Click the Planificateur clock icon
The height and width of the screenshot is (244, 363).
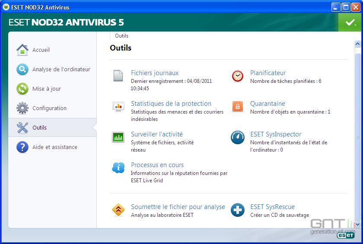(x=238, y=76)
